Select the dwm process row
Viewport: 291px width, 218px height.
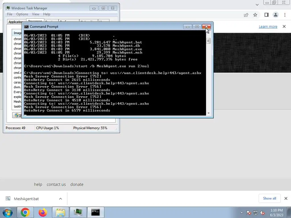pos(17,87)
